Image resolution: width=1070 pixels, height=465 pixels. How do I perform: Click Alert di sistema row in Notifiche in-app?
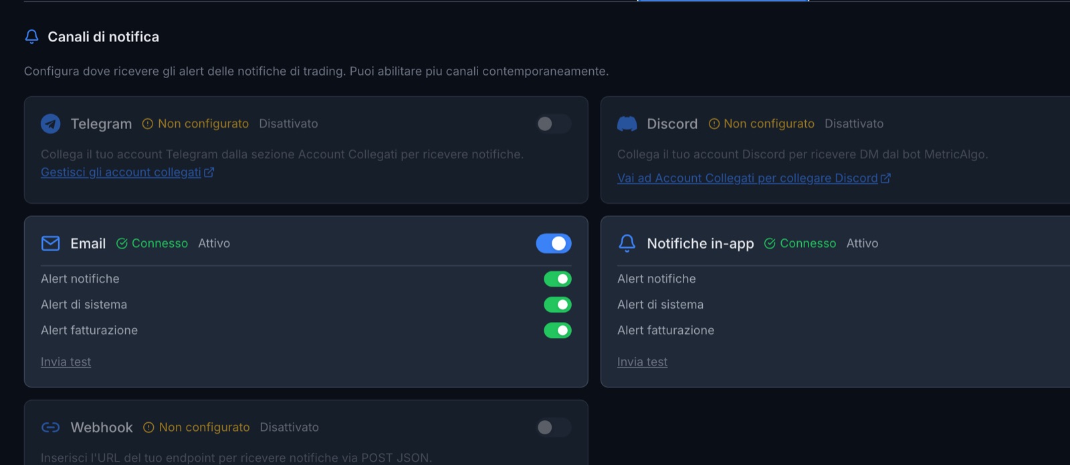pyautogui.click(x=843, y=305)
